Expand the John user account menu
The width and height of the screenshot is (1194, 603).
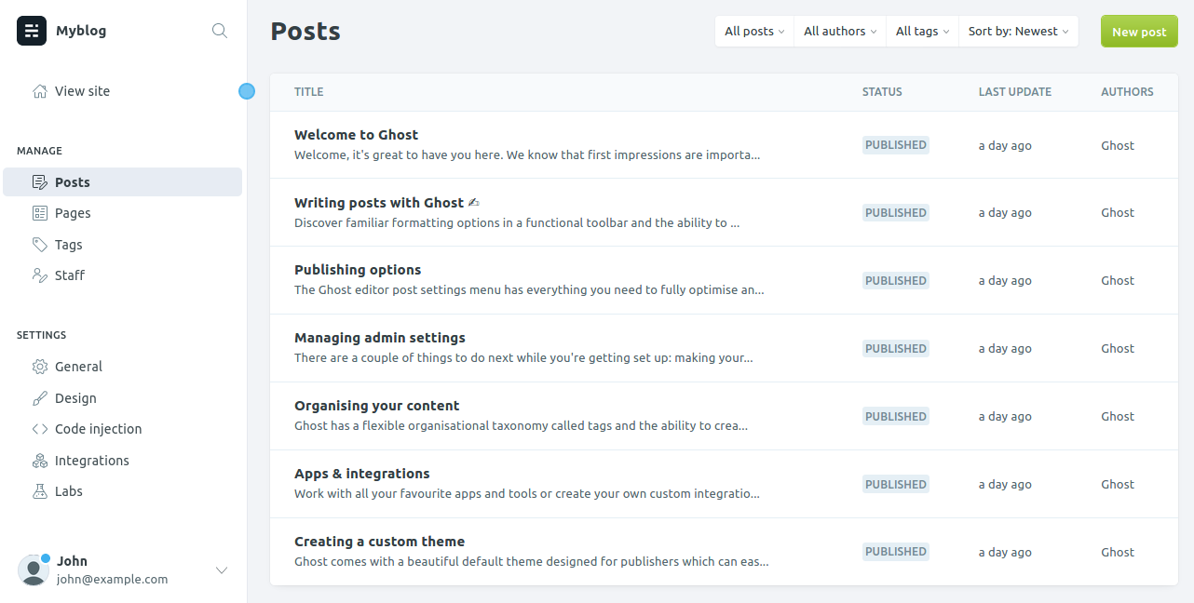[222, 570]
